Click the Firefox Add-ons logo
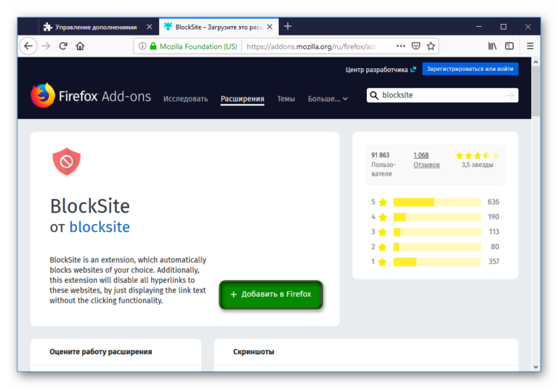The image size is (558, 389). 91,96
